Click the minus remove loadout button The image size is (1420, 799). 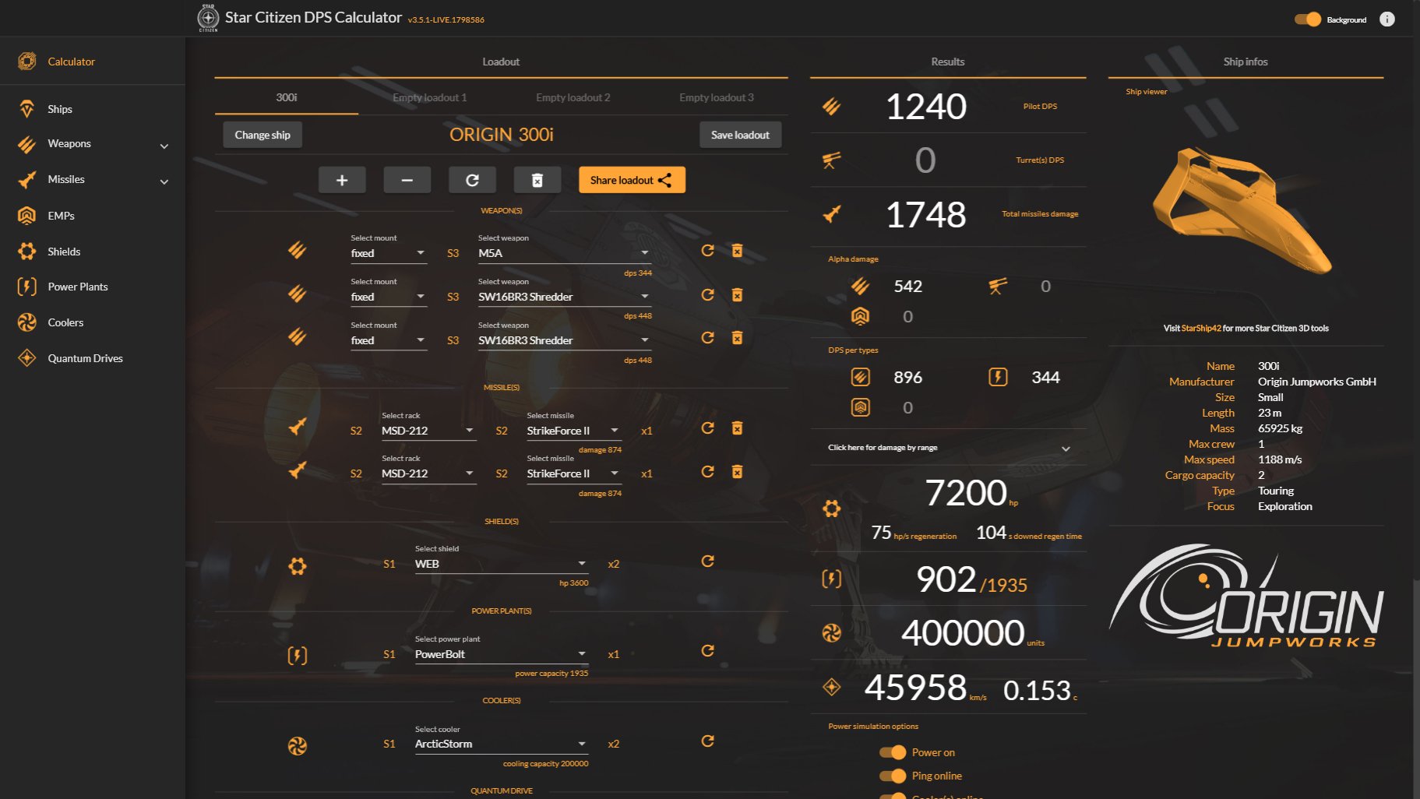407,180
